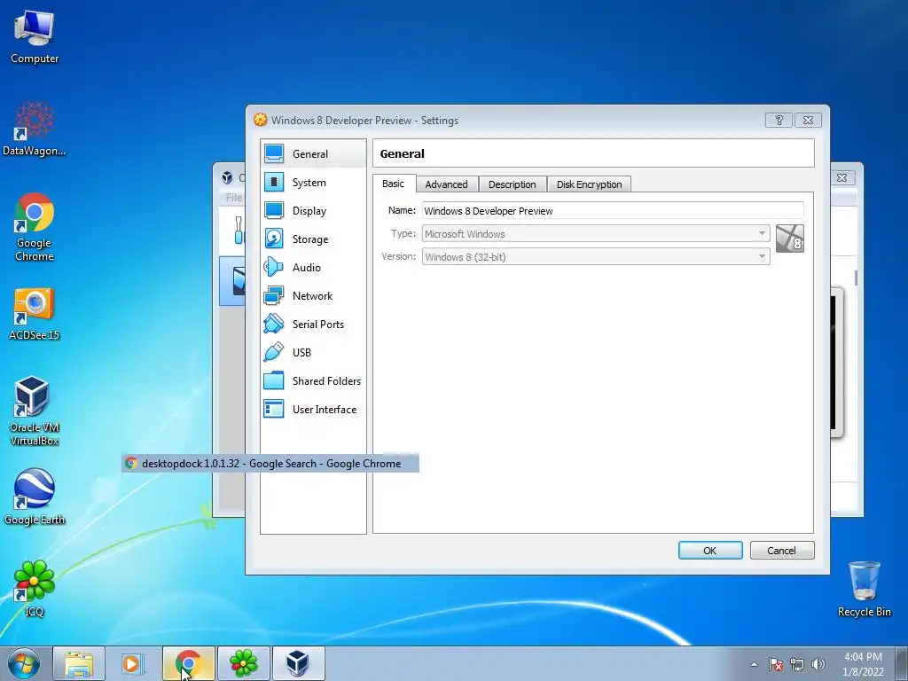The width and height of the screenshot is (908, 681).
Task: Open the DataWagon desktop shortcut
Action: [35, 129]
